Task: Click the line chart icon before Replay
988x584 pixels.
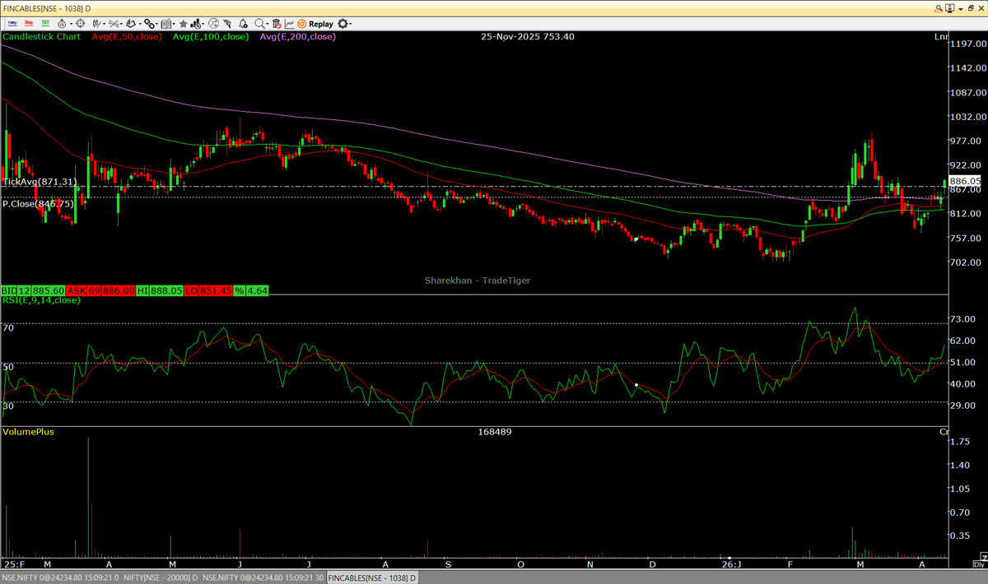Action: [289, 24]
